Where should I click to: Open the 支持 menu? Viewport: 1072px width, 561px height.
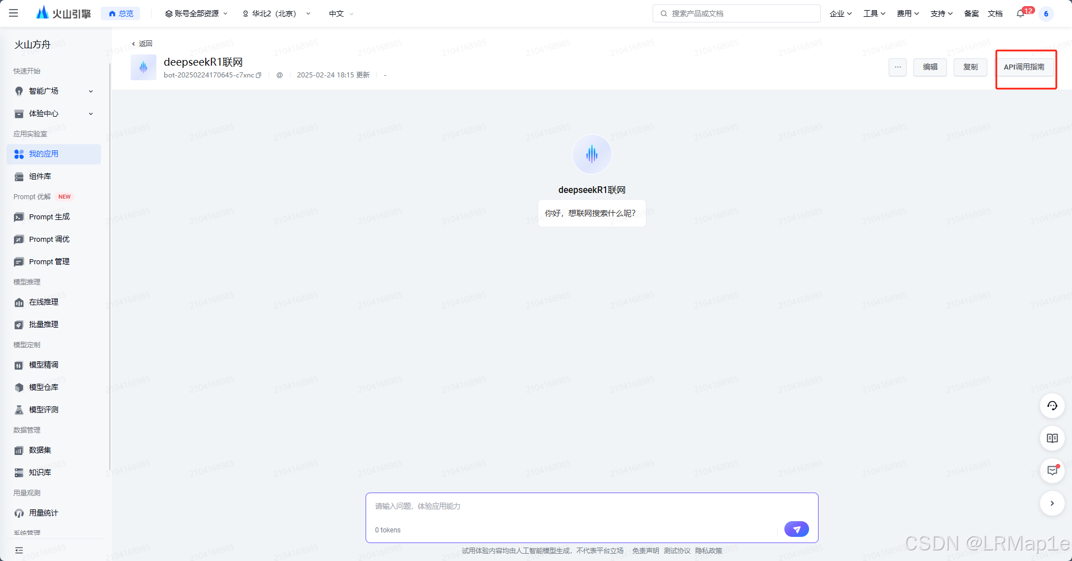pyautogui.click(x=941, y=13)
